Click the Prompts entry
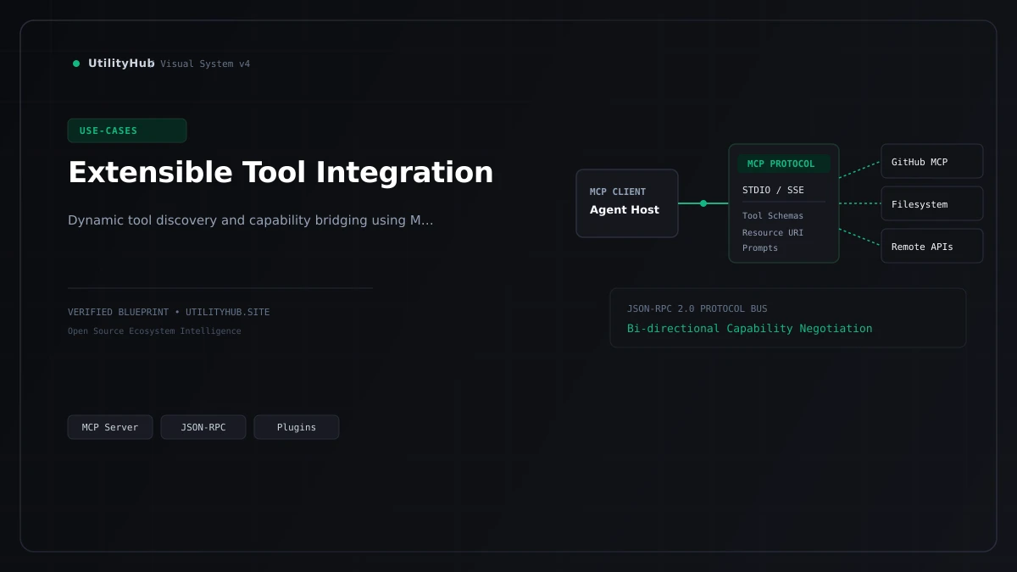The height and width of the screenshot is (572, 1017). pyautogui.click(x=760, y=248)
